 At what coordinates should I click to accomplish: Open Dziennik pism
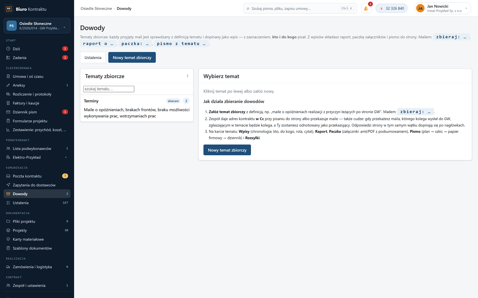point(37,112)
